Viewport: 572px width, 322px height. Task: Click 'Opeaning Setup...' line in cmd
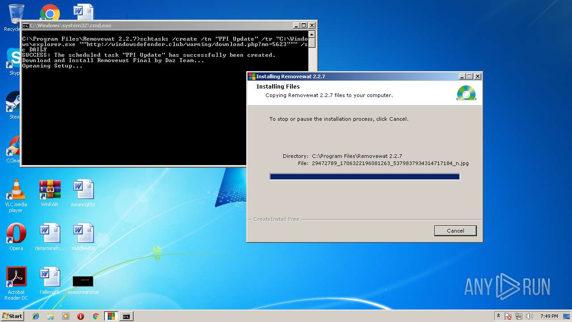[52, 66]
